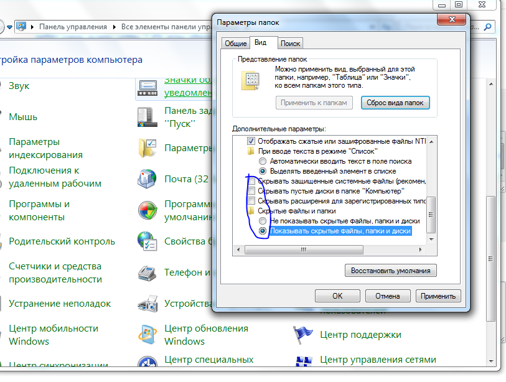The height and width of the screenshot is (382, 506).
Task: Click the devices and printers icon
Action: click(x=148, y=303)
